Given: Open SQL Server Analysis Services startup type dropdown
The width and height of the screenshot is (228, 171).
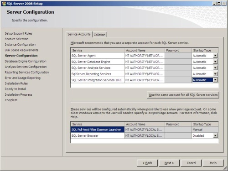Looking at the screenshot, I should pyautogui.click(x=215, y=68).
